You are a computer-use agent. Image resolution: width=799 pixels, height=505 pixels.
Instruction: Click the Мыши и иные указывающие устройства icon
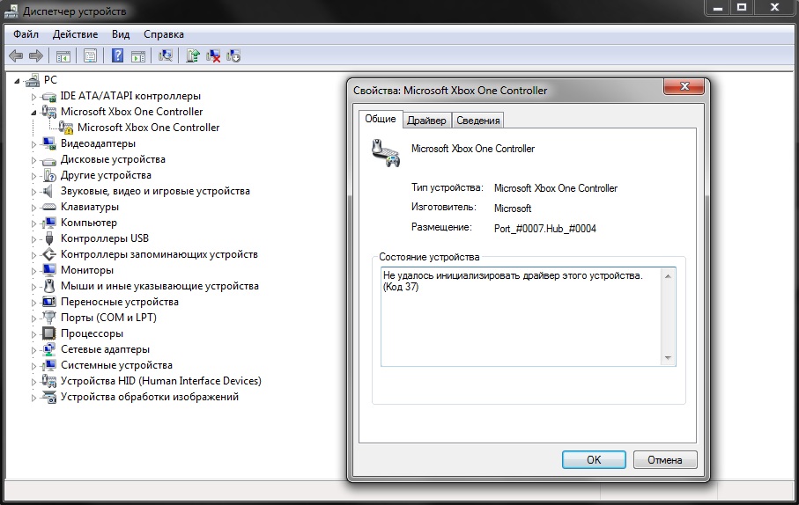[x=49, y=286]
